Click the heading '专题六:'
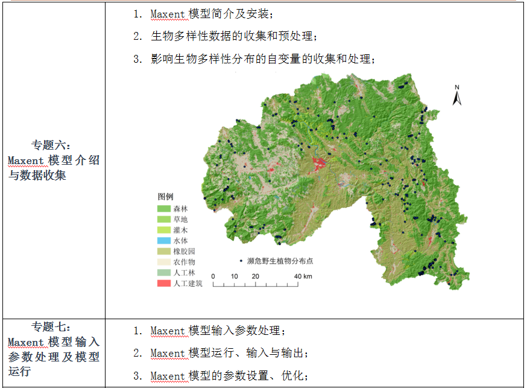Image resolution: width=527 pixels, height=388 pixels. point(51,145)
